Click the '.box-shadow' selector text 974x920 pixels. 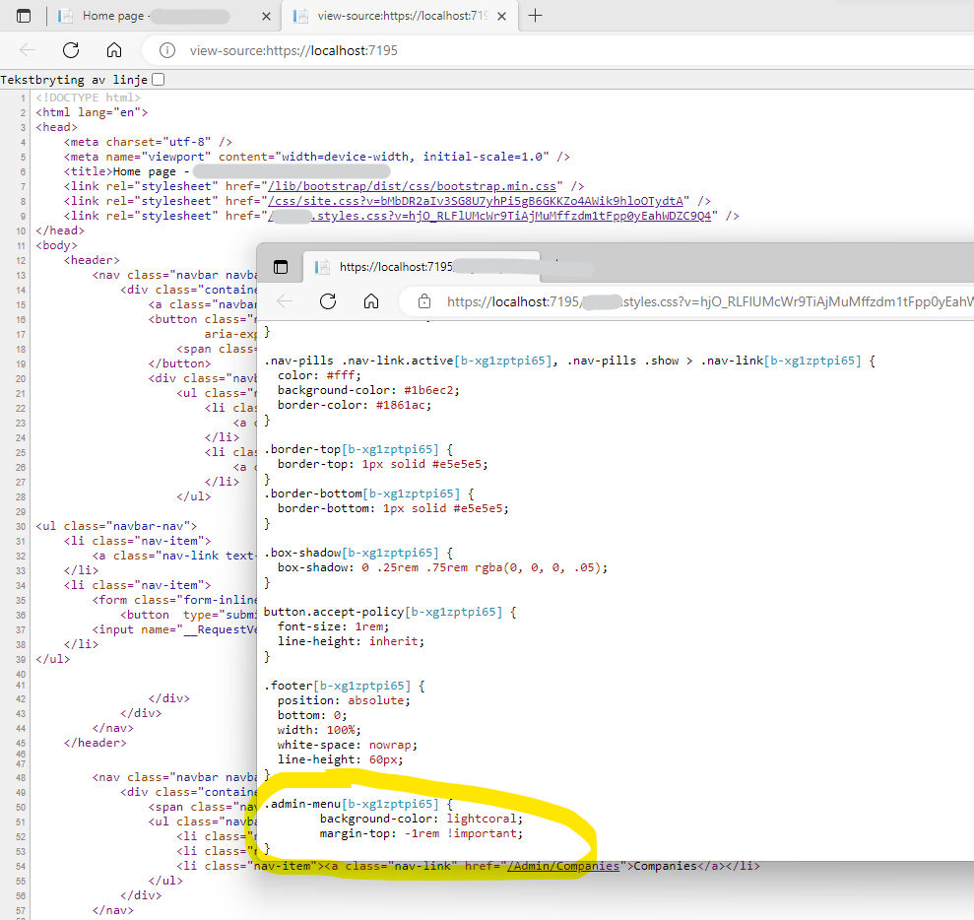302,553
